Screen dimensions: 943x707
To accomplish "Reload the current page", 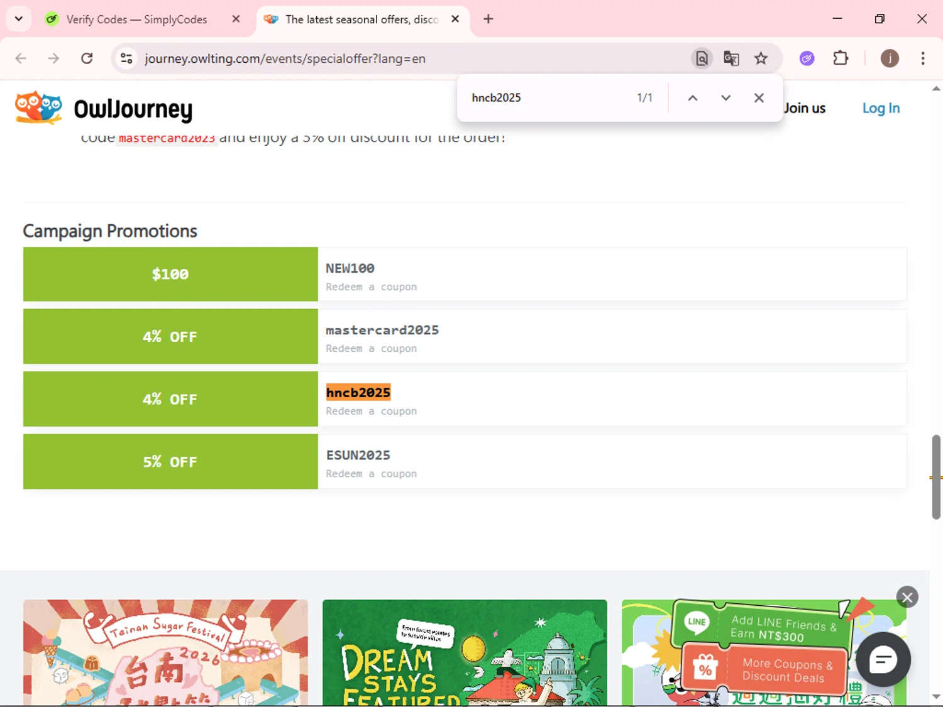I will 87,58.
